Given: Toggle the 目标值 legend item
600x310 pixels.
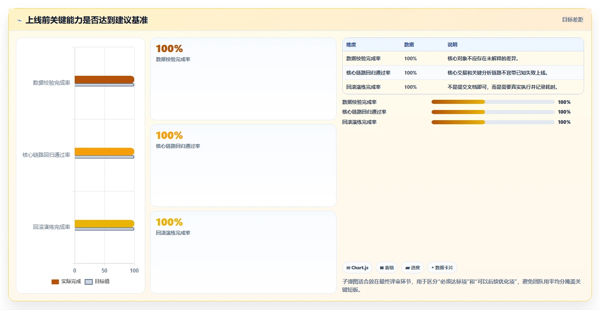Looking at the screenshot, I should [97, 281].
